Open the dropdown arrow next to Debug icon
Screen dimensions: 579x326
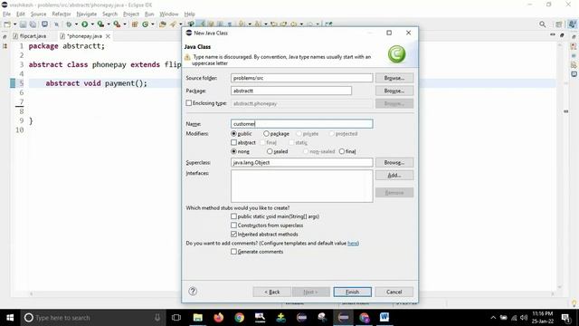[76, 24]
